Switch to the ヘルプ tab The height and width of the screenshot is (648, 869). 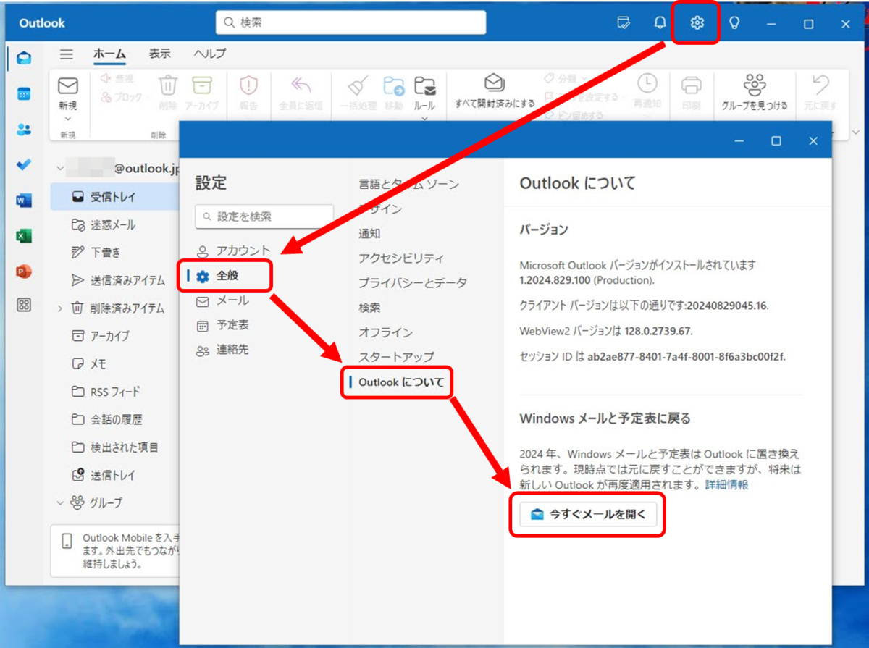click(x=210, y=54)
